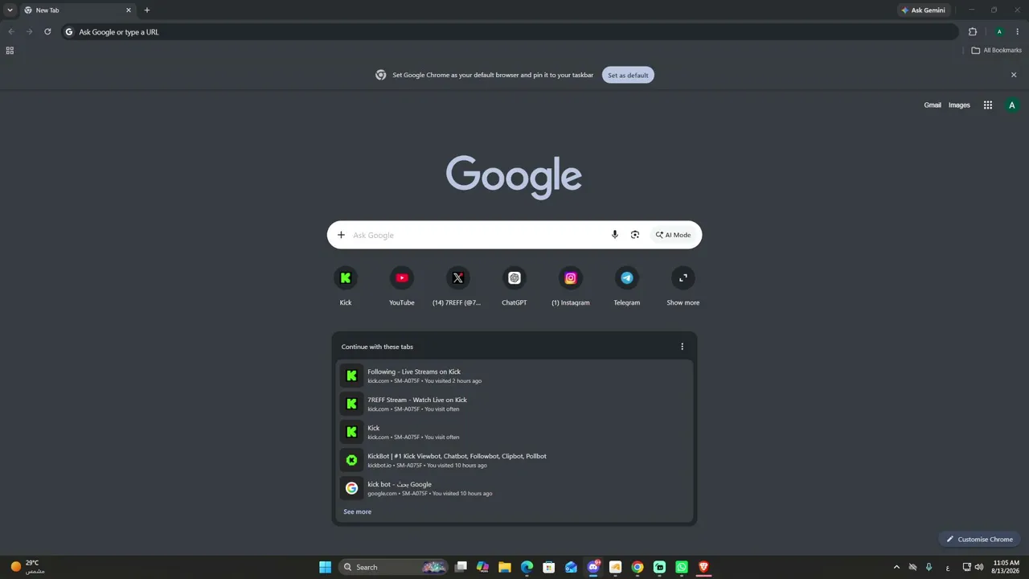Click the microphone tray icon
This screenshot has width=1029, height=579.
pyautogui.click(x=929, y=567)
